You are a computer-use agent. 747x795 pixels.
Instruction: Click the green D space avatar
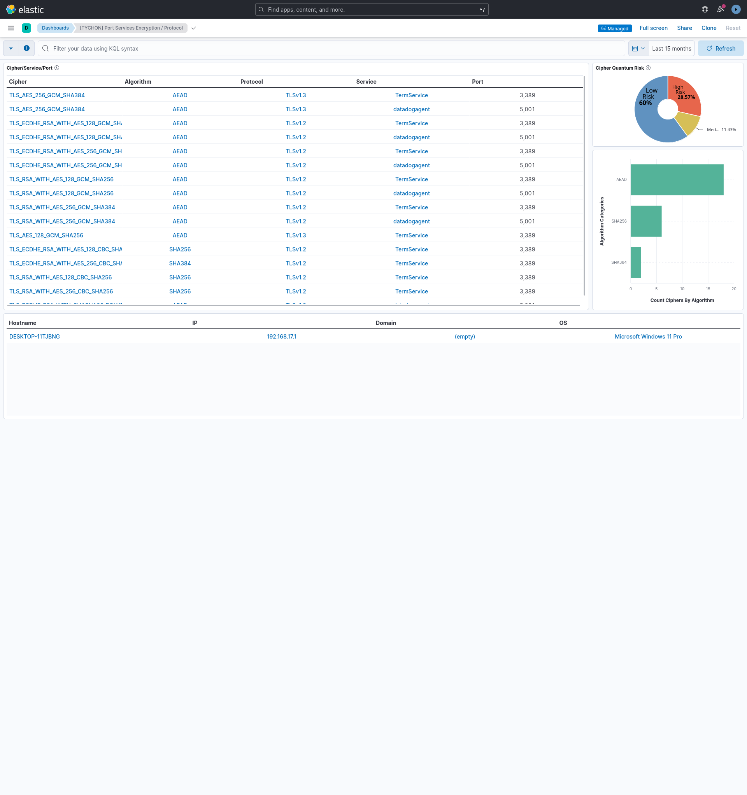[x=26, y=28]
